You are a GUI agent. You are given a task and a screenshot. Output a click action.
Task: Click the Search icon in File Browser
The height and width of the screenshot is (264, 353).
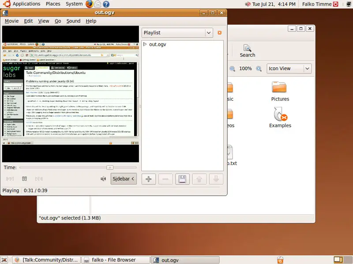[247, 51]
